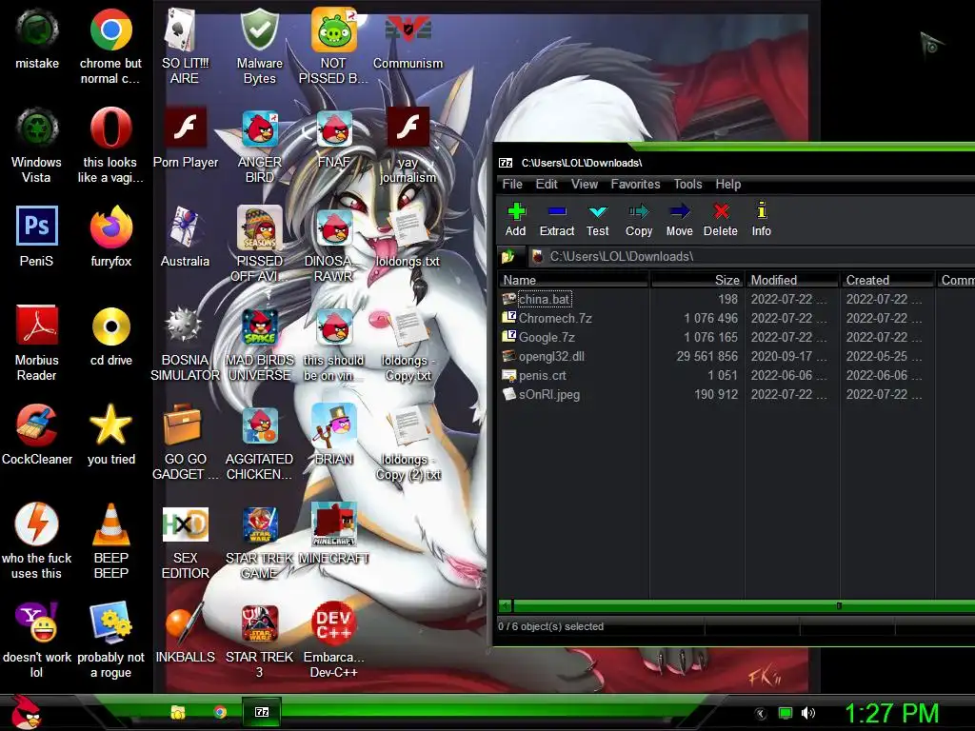Select the 'Morbius Reader' desktop icon

[37, 343]
